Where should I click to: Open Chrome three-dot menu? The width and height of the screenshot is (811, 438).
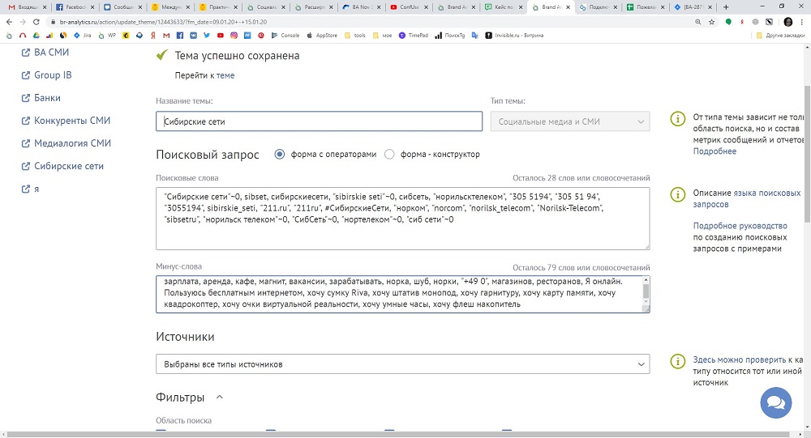click(802, 22)
